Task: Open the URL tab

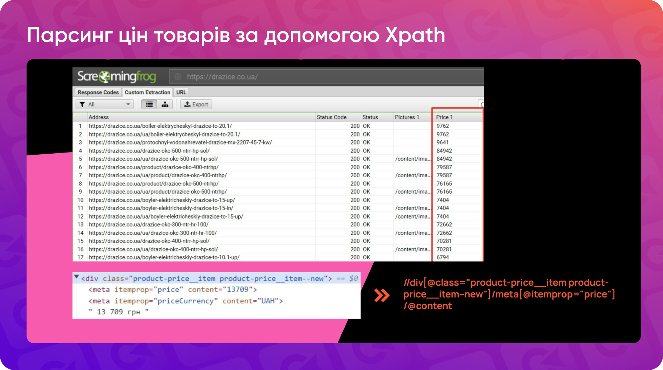Action: 181,92
